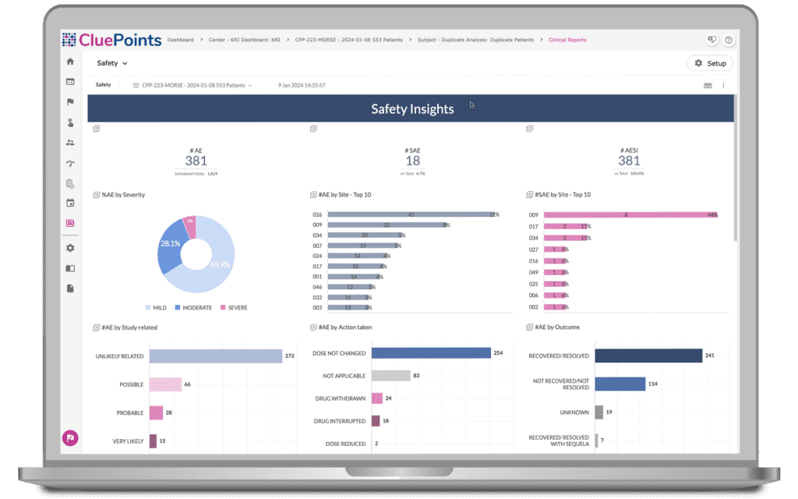Switch to the Safety tab

point(102,84)
